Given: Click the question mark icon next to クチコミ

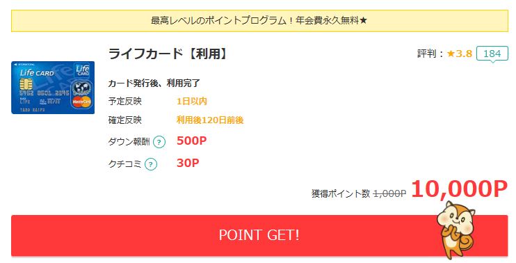Looking at the screenshot, I should 151,164.
